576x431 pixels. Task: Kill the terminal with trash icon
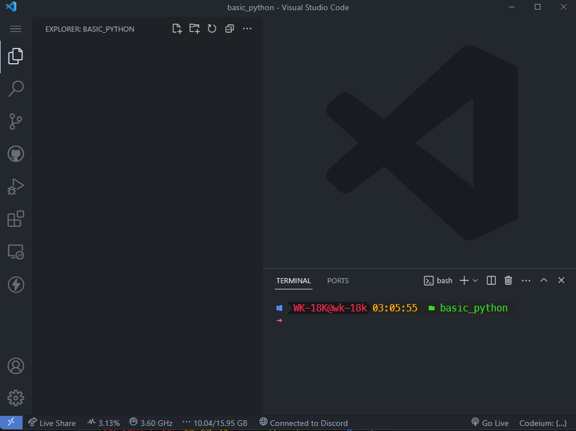point(508,281)
